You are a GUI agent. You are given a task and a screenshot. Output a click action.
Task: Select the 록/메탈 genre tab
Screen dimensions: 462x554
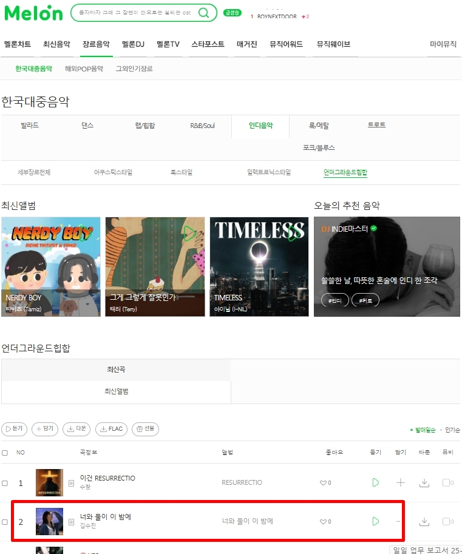(319, 126)
